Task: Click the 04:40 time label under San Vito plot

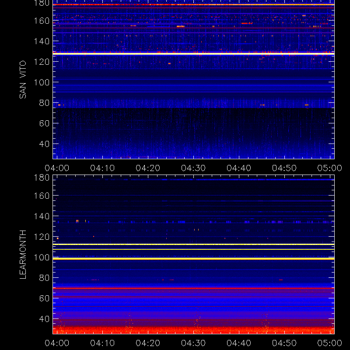Action: 239,168
